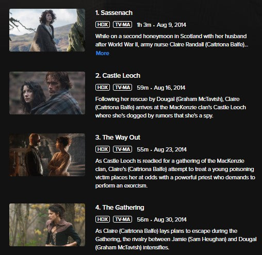Click the Castle Leoch episode description text
Image resolution: width=262 pixels, height=255 pixels.
point(171,107)
